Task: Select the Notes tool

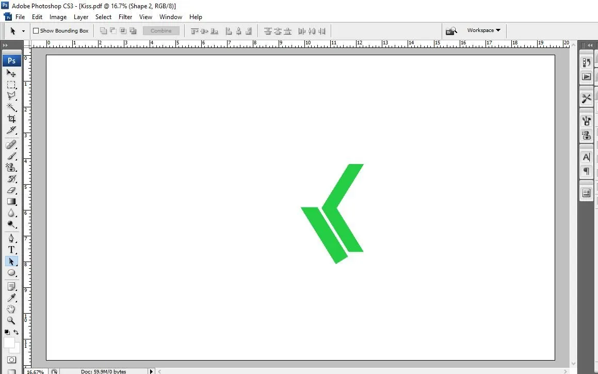Action: coord(11,286)
